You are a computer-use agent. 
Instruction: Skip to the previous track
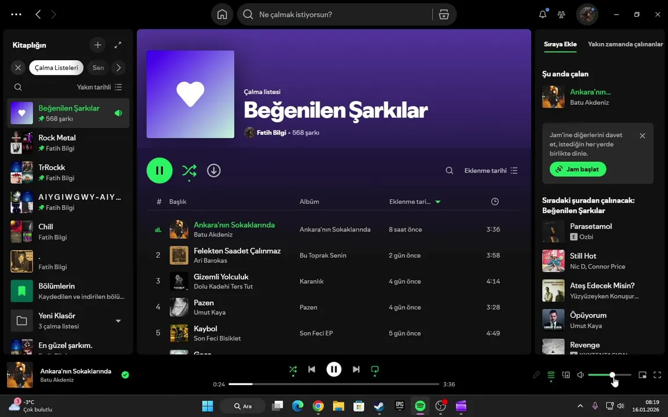click(312, 370)
